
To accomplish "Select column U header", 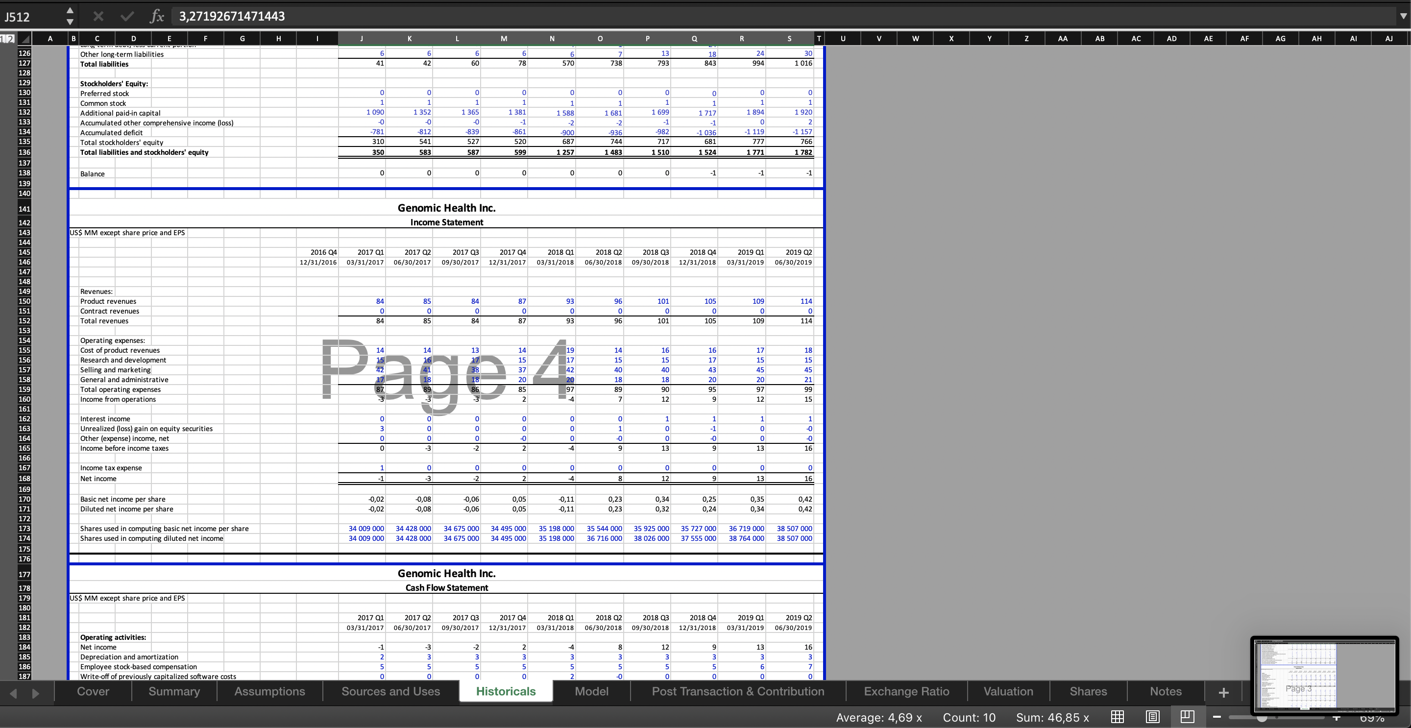I will click(843, 38).
